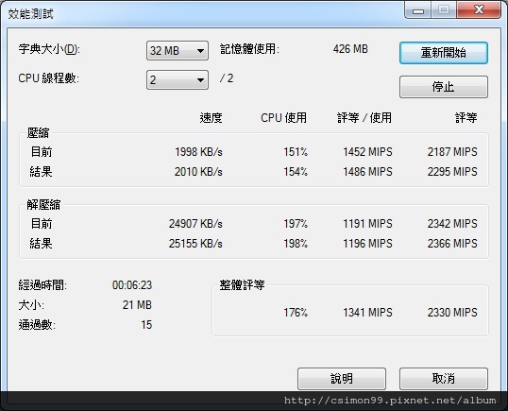Viewport: 508px width, 411px height.
Task: Click the elapsed time 00:06:23
Action: tap(132, 285)
